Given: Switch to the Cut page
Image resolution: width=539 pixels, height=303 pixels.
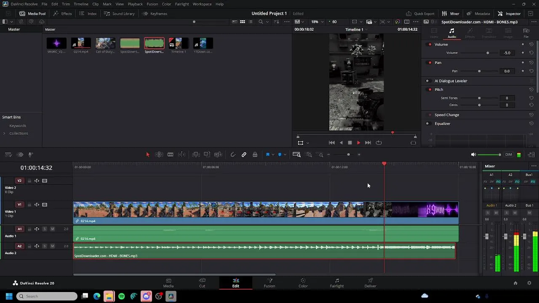Looking at the screenshot, I should (x=202, y=283).
